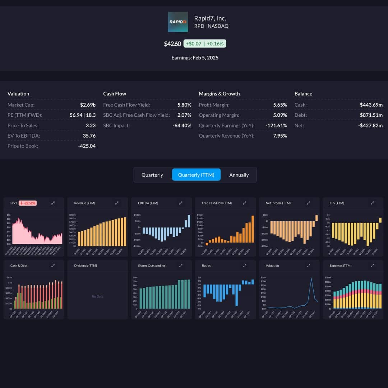The height and width of the screenshot is (388, 388).
Task: Click the $42.60 stock price
Action: point(172,44)
